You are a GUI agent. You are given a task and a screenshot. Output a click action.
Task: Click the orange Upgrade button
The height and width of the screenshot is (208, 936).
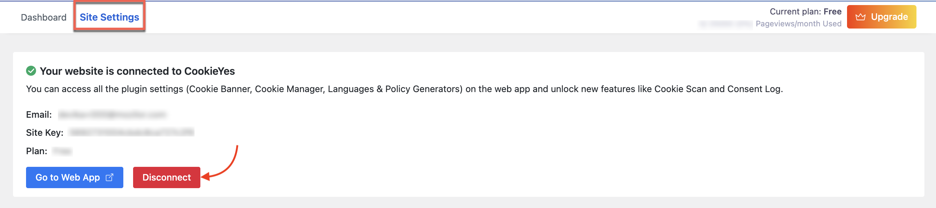881,17
